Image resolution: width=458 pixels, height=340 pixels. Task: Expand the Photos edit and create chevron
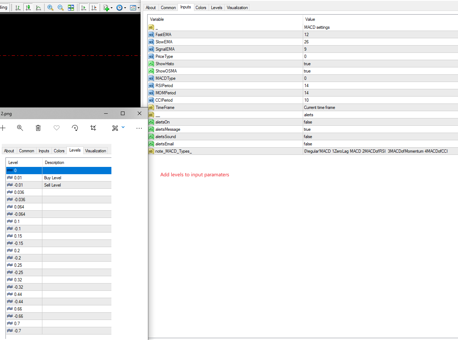click(x=123, y=127)
